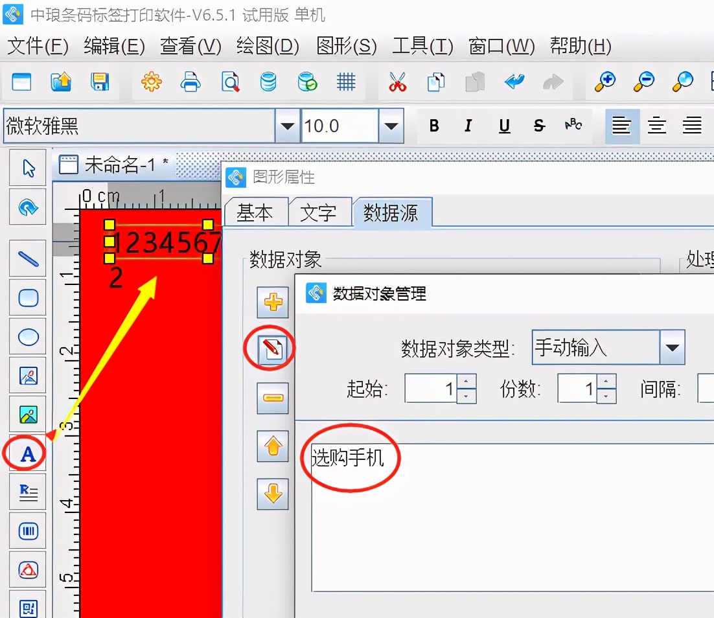Toggle italic text formatting

468,126
